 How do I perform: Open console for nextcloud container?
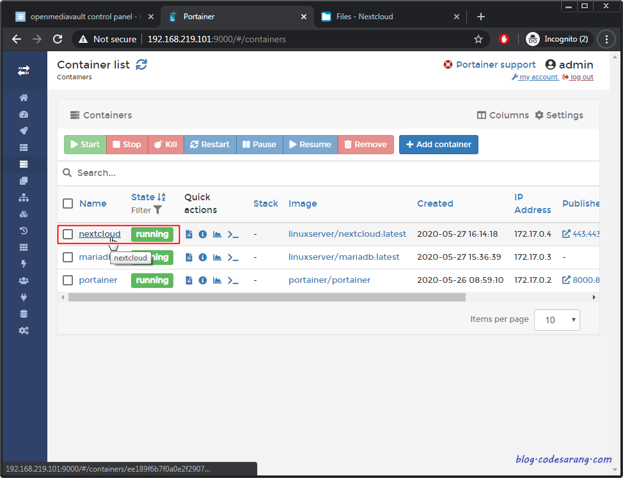(233, 234)
